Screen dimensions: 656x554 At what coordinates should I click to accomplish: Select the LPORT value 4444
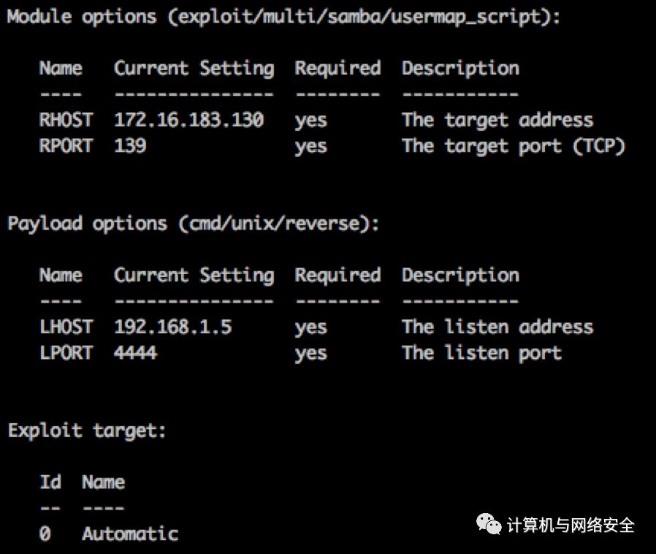pyautogui.click(x=135, y=352)
